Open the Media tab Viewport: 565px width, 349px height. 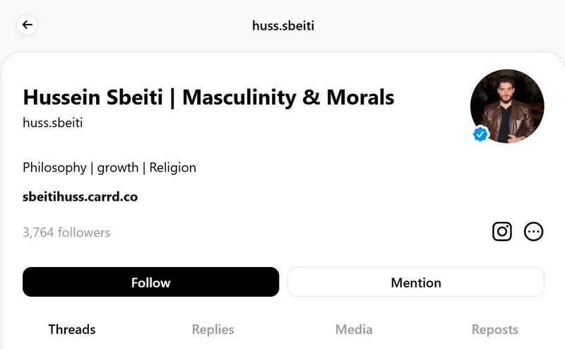354,329
